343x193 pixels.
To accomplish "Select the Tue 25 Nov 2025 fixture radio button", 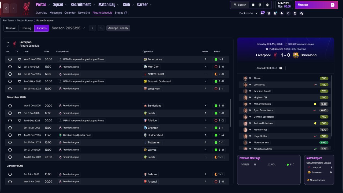I will tap(10, 81).
